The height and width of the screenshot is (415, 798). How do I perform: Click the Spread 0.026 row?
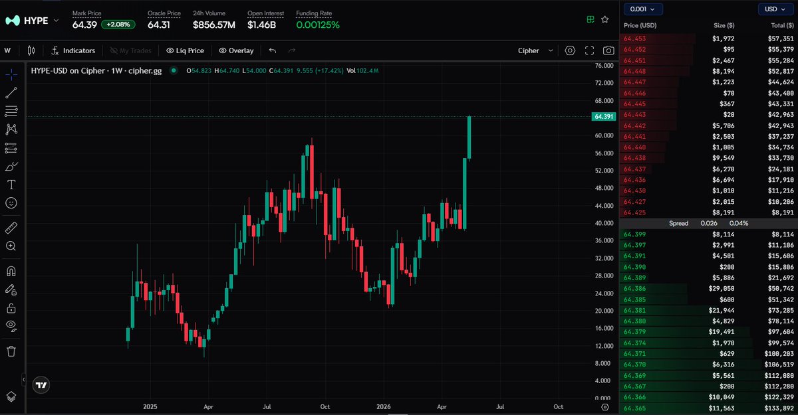point(708,223)
